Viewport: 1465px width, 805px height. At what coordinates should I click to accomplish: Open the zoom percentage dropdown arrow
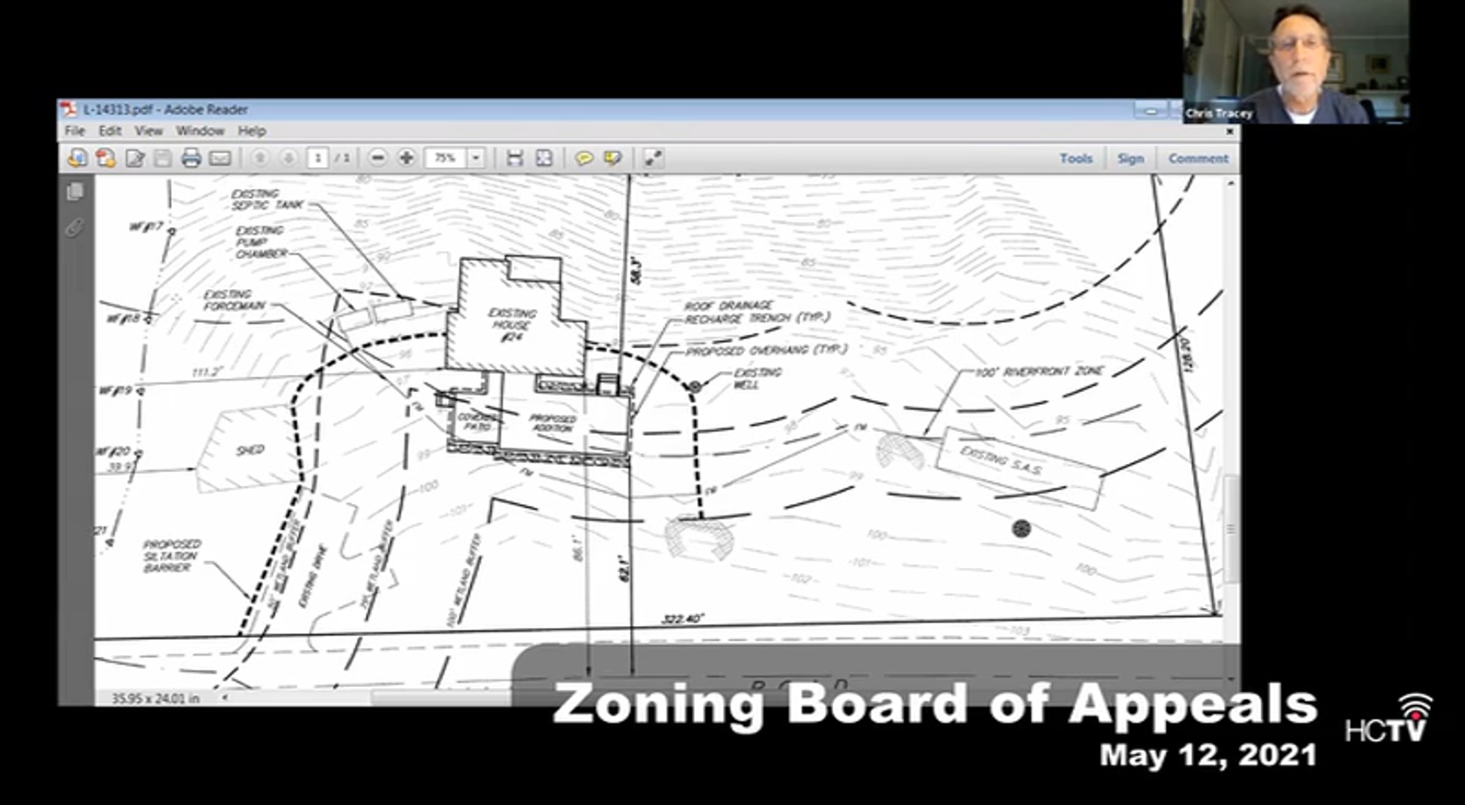click(476, 158)
